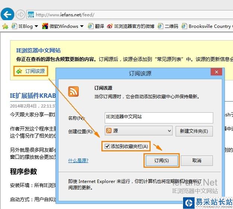The width and height of the screenshot is (233, 209).
Task: Select the address bar URL field
Action: [130, 15]
